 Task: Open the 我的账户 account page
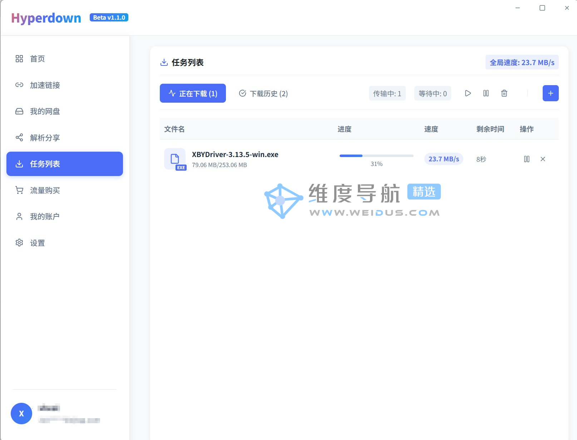[45, 216]
